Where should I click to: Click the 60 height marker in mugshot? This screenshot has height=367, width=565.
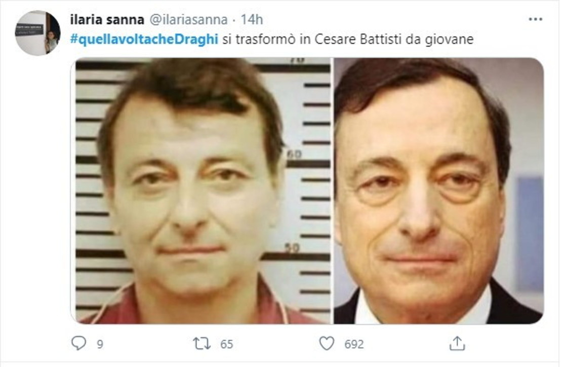click(294, 155)
